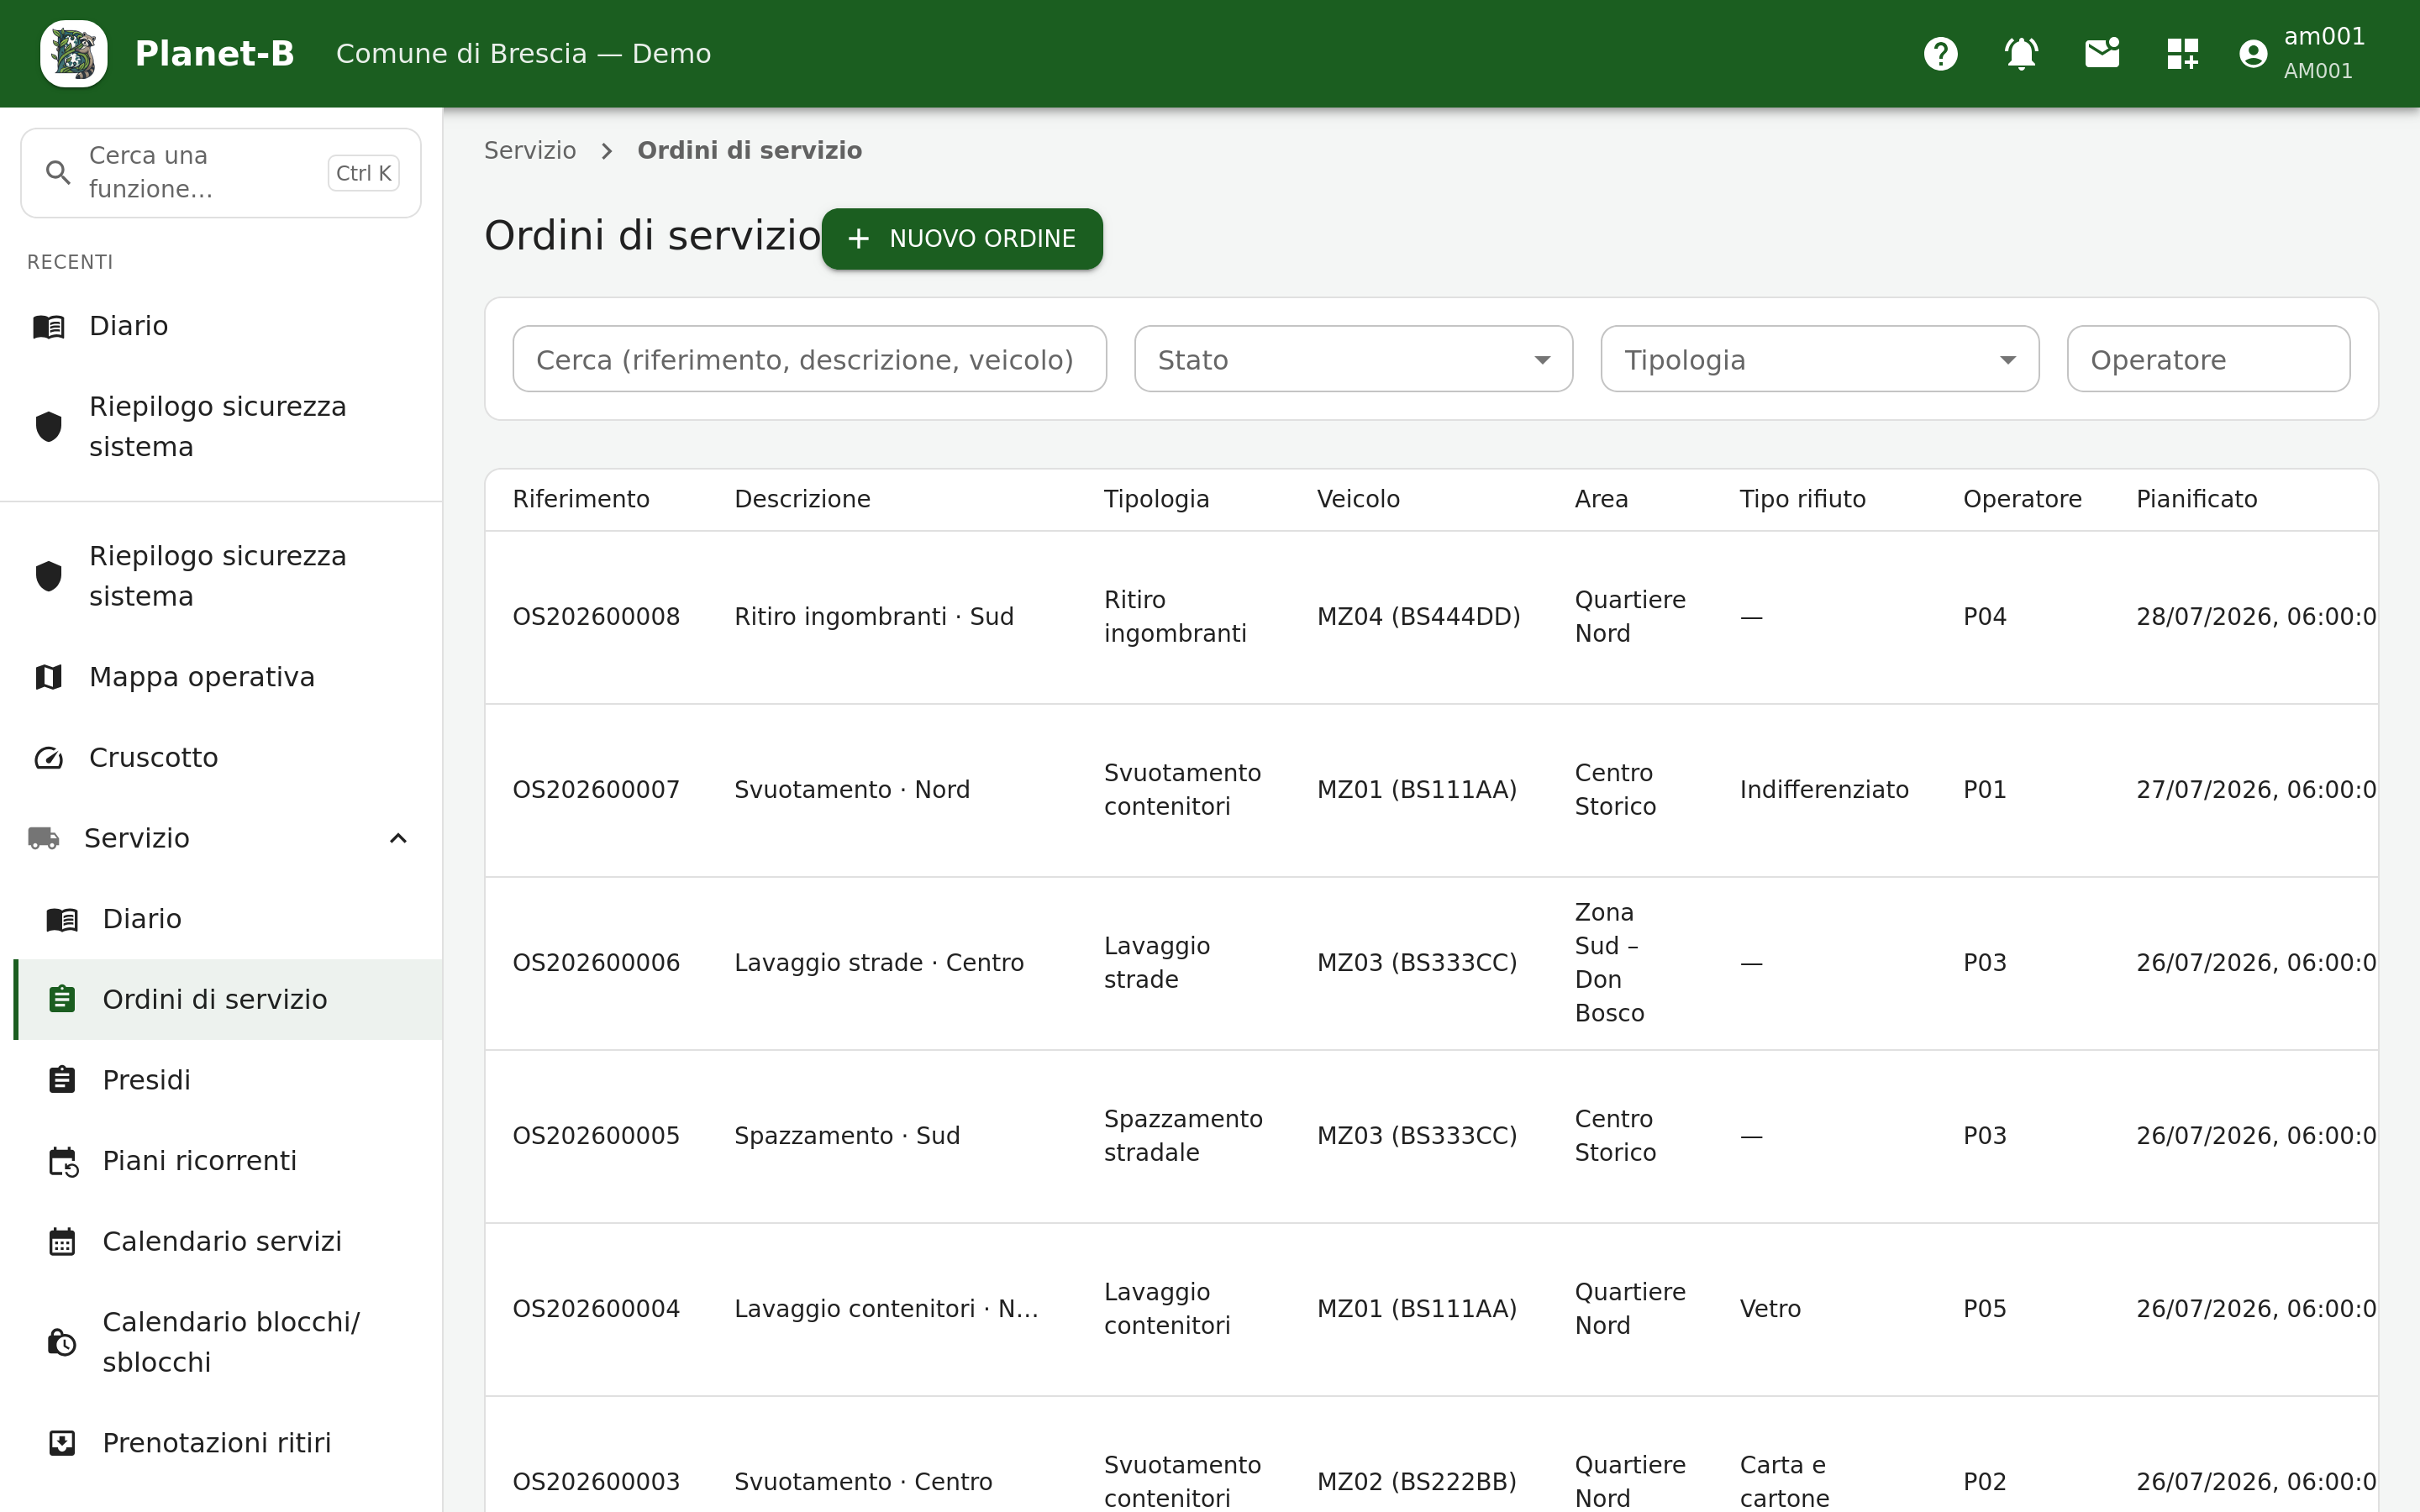The width and height of the screenshot is (2420, 1512).
Task: Open Calendario blocchi/sblocchi lock-clock icon
Action: [x=62, y=1342]
